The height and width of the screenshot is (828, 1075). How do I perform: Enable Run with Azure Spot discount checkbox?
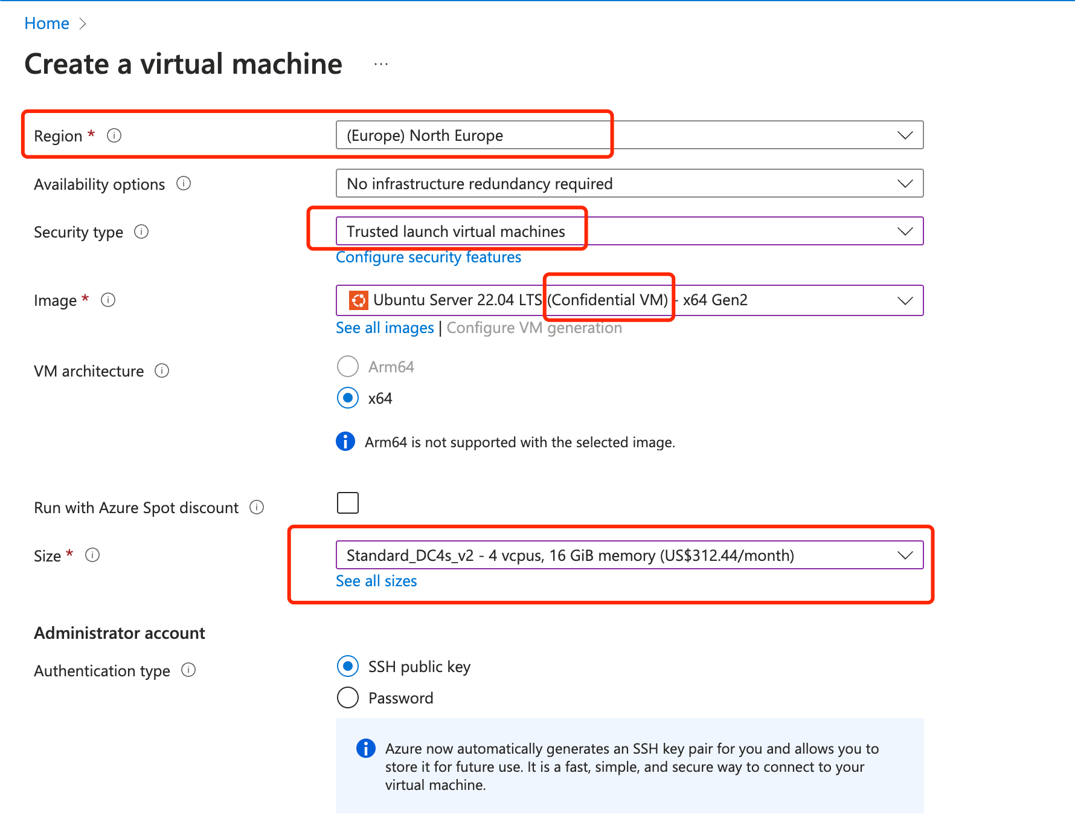348,503
